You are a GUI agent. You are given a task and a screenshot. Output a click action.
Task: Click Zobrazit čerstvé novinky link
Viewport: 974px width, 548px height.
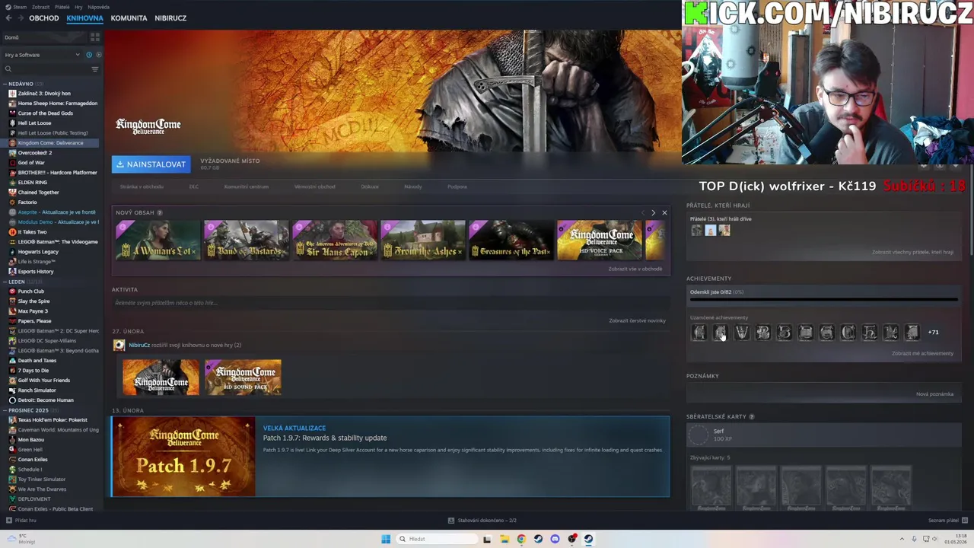point(637,320)
